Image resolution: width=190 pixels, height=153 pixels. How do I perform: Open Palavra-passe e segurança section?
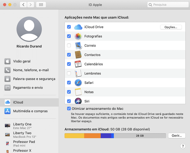(x=29, y=79)
